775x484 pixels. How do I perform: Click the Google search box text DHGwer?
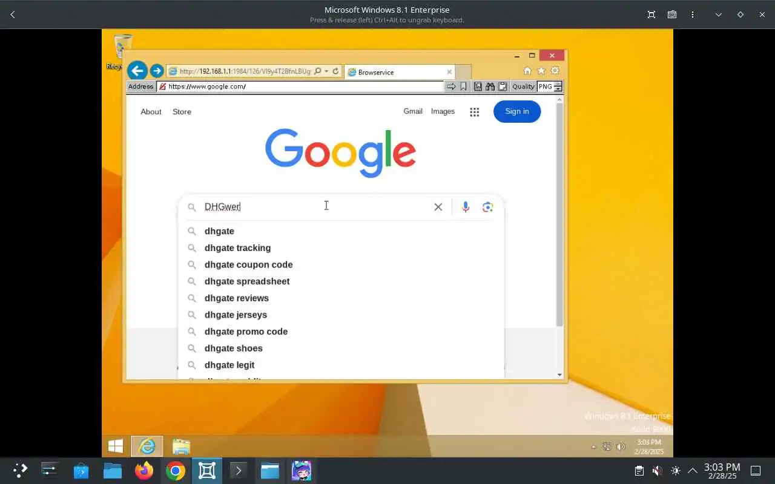222,207
